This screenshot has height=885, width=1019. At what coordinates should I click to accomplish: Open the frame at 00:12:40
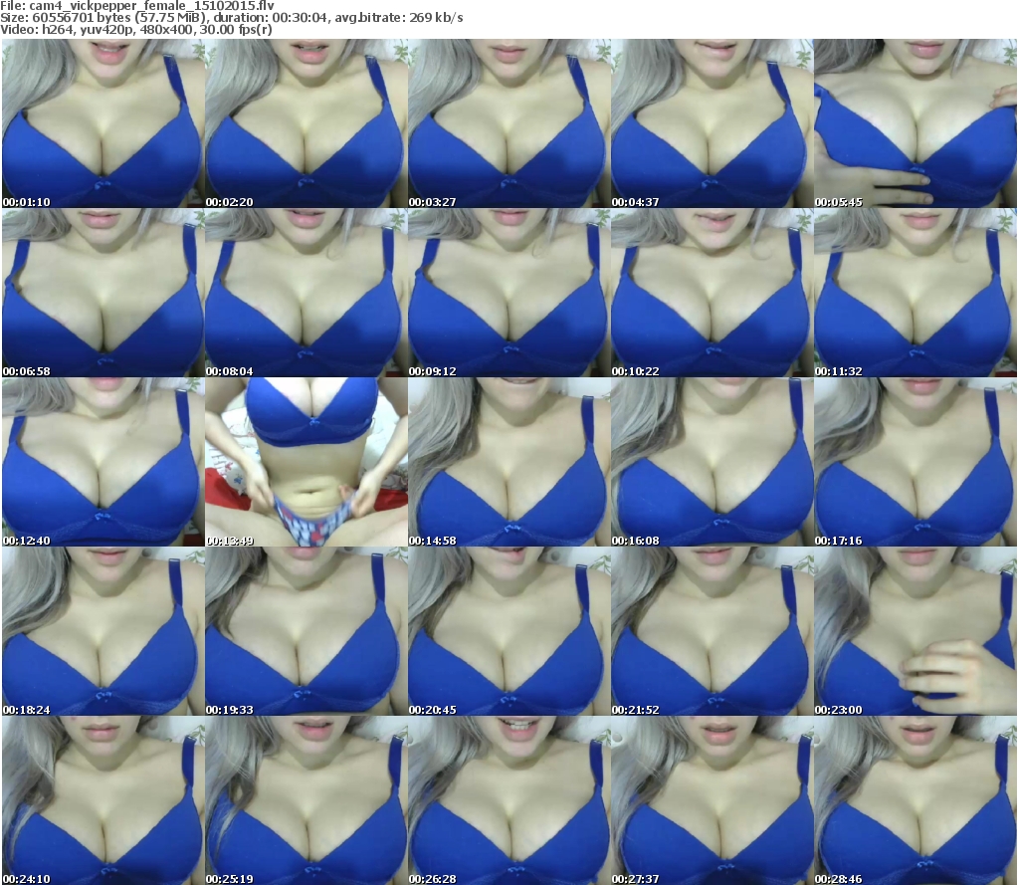[x=102, y=462]
